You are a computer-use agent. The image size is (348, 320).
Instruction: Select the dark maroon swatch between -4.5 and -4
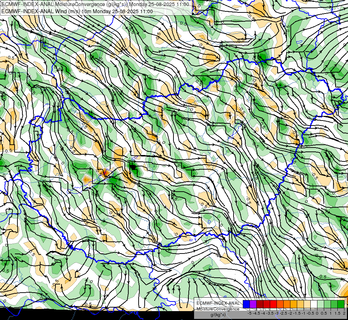(260, 304)
